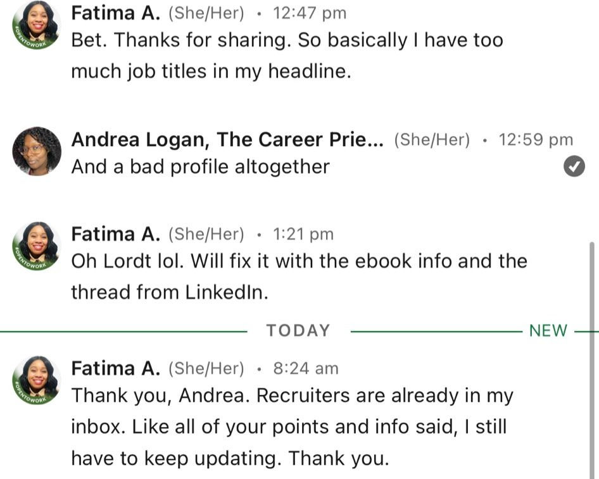Viewport: 599px width, 479px height.
Task: Select Fatima A. name on 1:21 pm message
Action: coord(115,234)
